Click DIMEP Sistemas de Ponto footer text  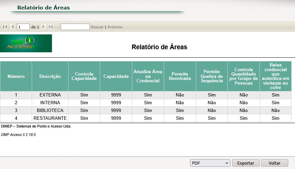coord(36,126)
